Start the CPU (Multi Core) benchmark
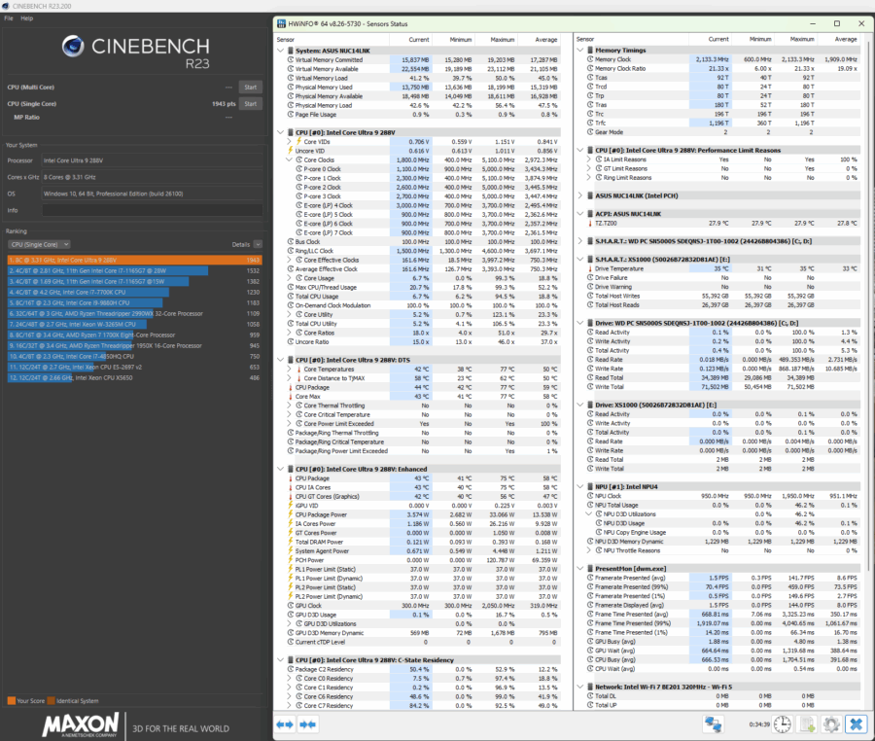The image size is (875, 741). [x=251, y=88]
